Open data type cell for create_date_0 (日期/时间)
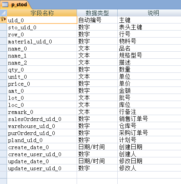 [97, 147]
